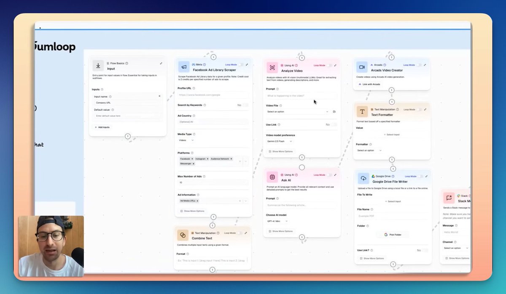Viewport: 506px width, 294px height.
Task: Enable the Use Link switch in Analyze Video
Action: tap(334, 125)
